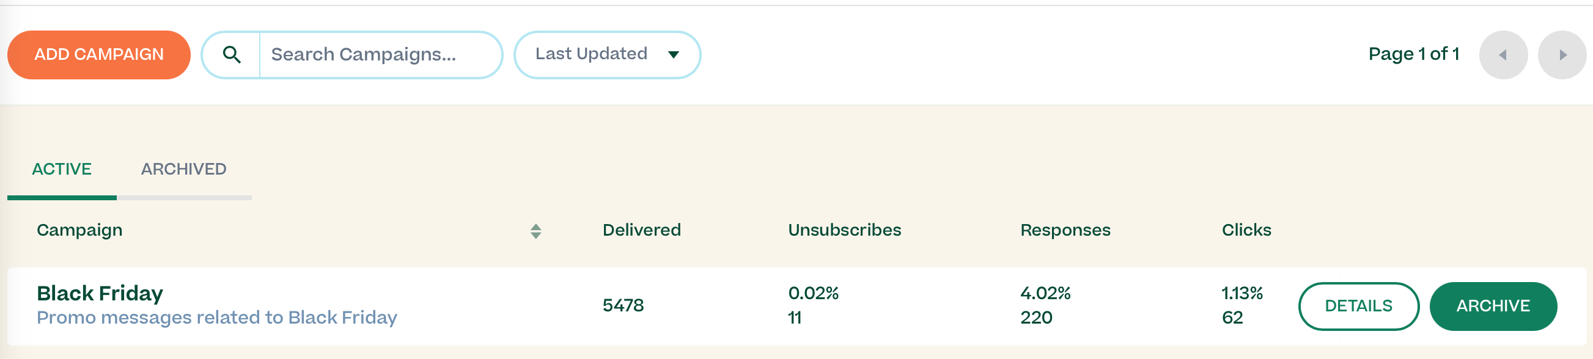Toggle Campaign column sort arrows
The height and width of the screenshot is (359, 1593).
[x=535, y=231]
